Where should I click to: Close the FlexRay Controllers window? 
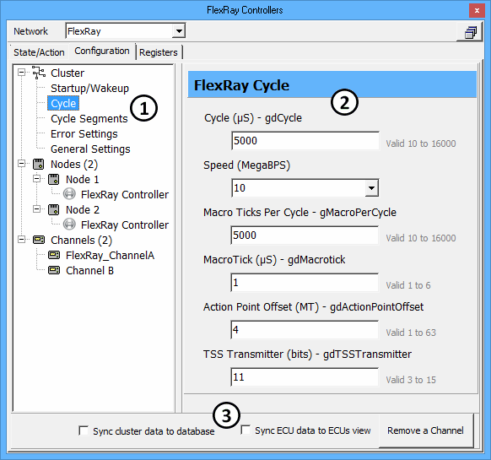click(477, 11)
